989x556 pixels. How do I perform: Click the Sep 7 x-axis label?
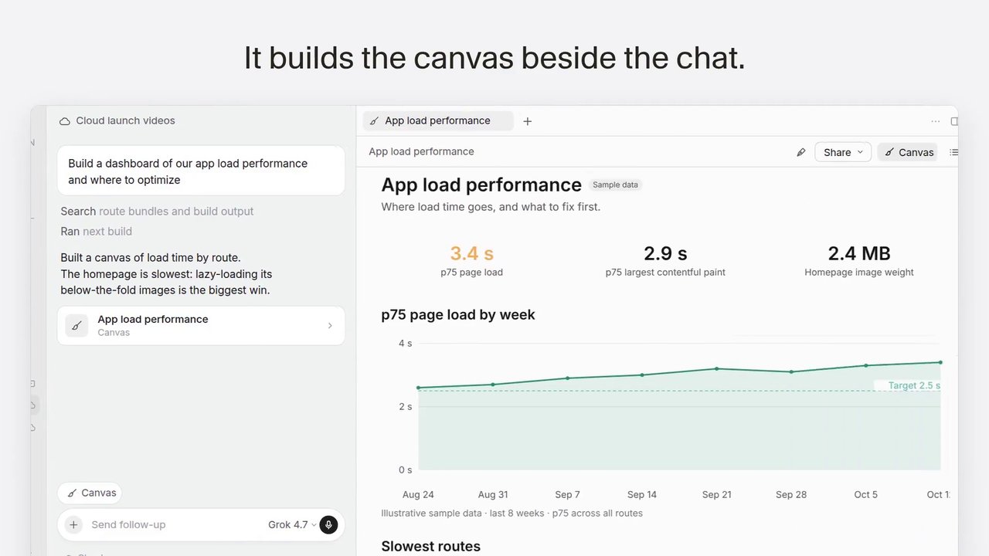[x=567, y=494]
